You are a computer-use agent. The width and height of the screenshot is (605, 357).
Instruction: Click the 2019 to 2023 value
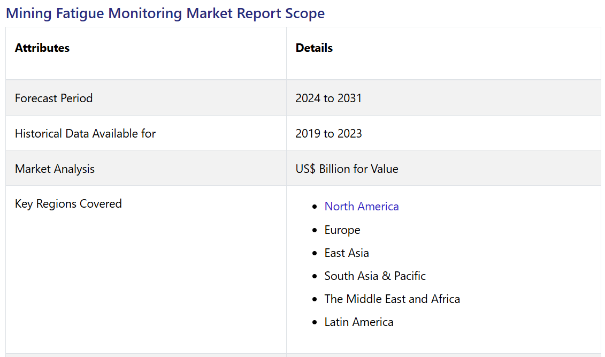click(x=328, y=134)
